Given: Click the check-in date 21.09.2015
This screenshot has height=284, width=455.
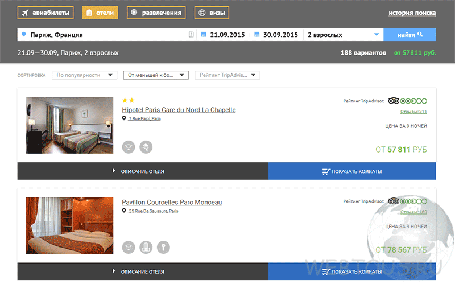Looking at the screenshot, I should [227, 35].
